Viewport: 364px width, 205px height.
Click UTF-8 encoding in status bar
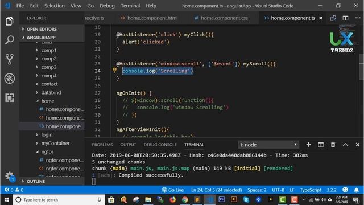[278, 190]
